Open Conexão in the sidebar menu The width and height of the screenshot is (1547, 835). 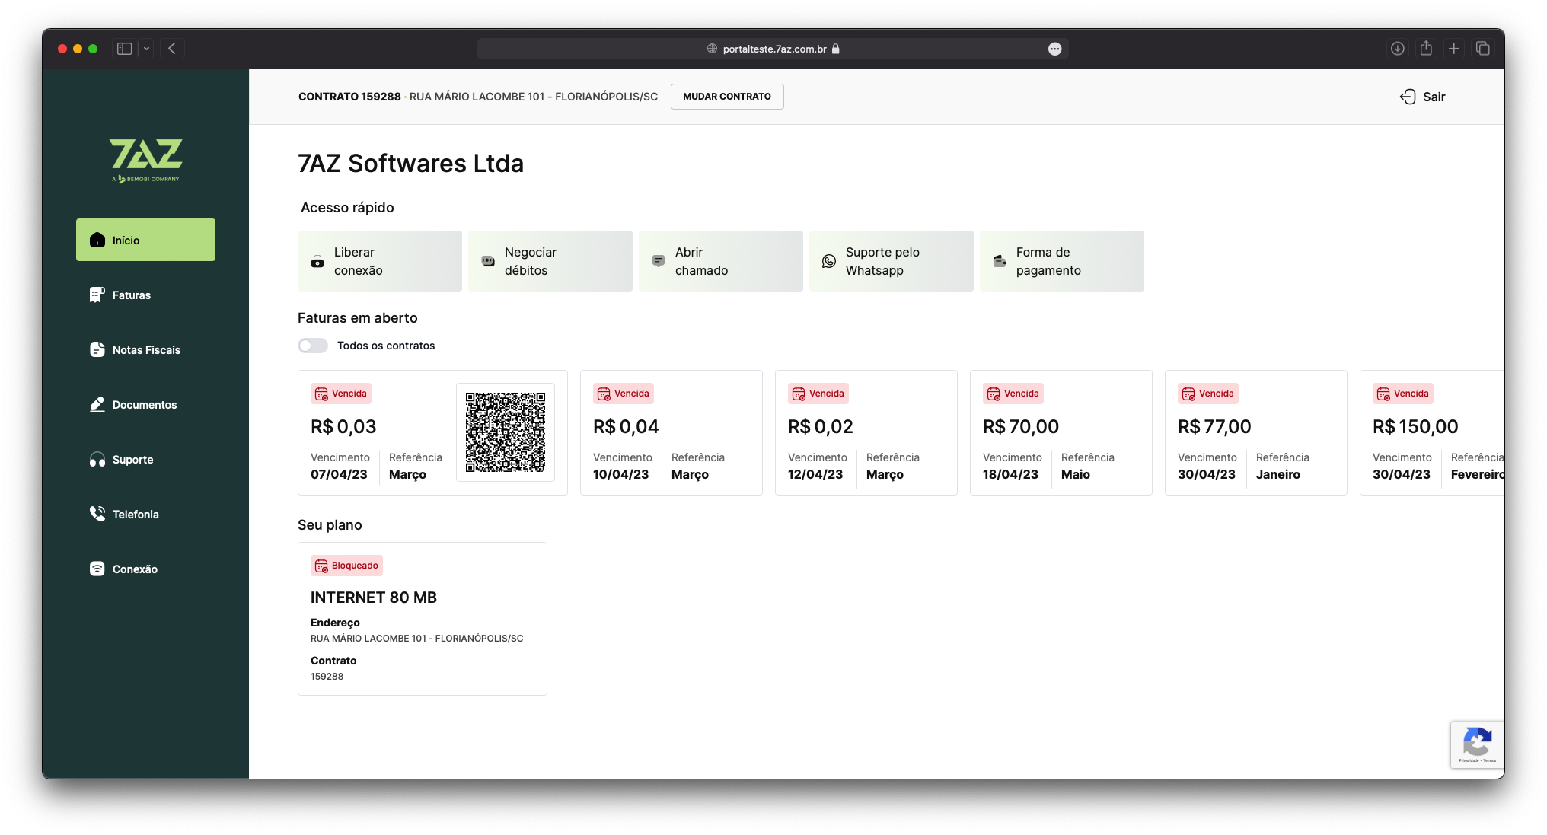145,569
